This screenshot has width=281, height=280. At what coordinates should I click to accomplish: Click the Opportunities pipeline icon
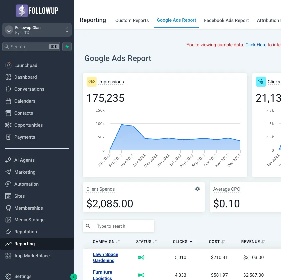click(8, 125)
